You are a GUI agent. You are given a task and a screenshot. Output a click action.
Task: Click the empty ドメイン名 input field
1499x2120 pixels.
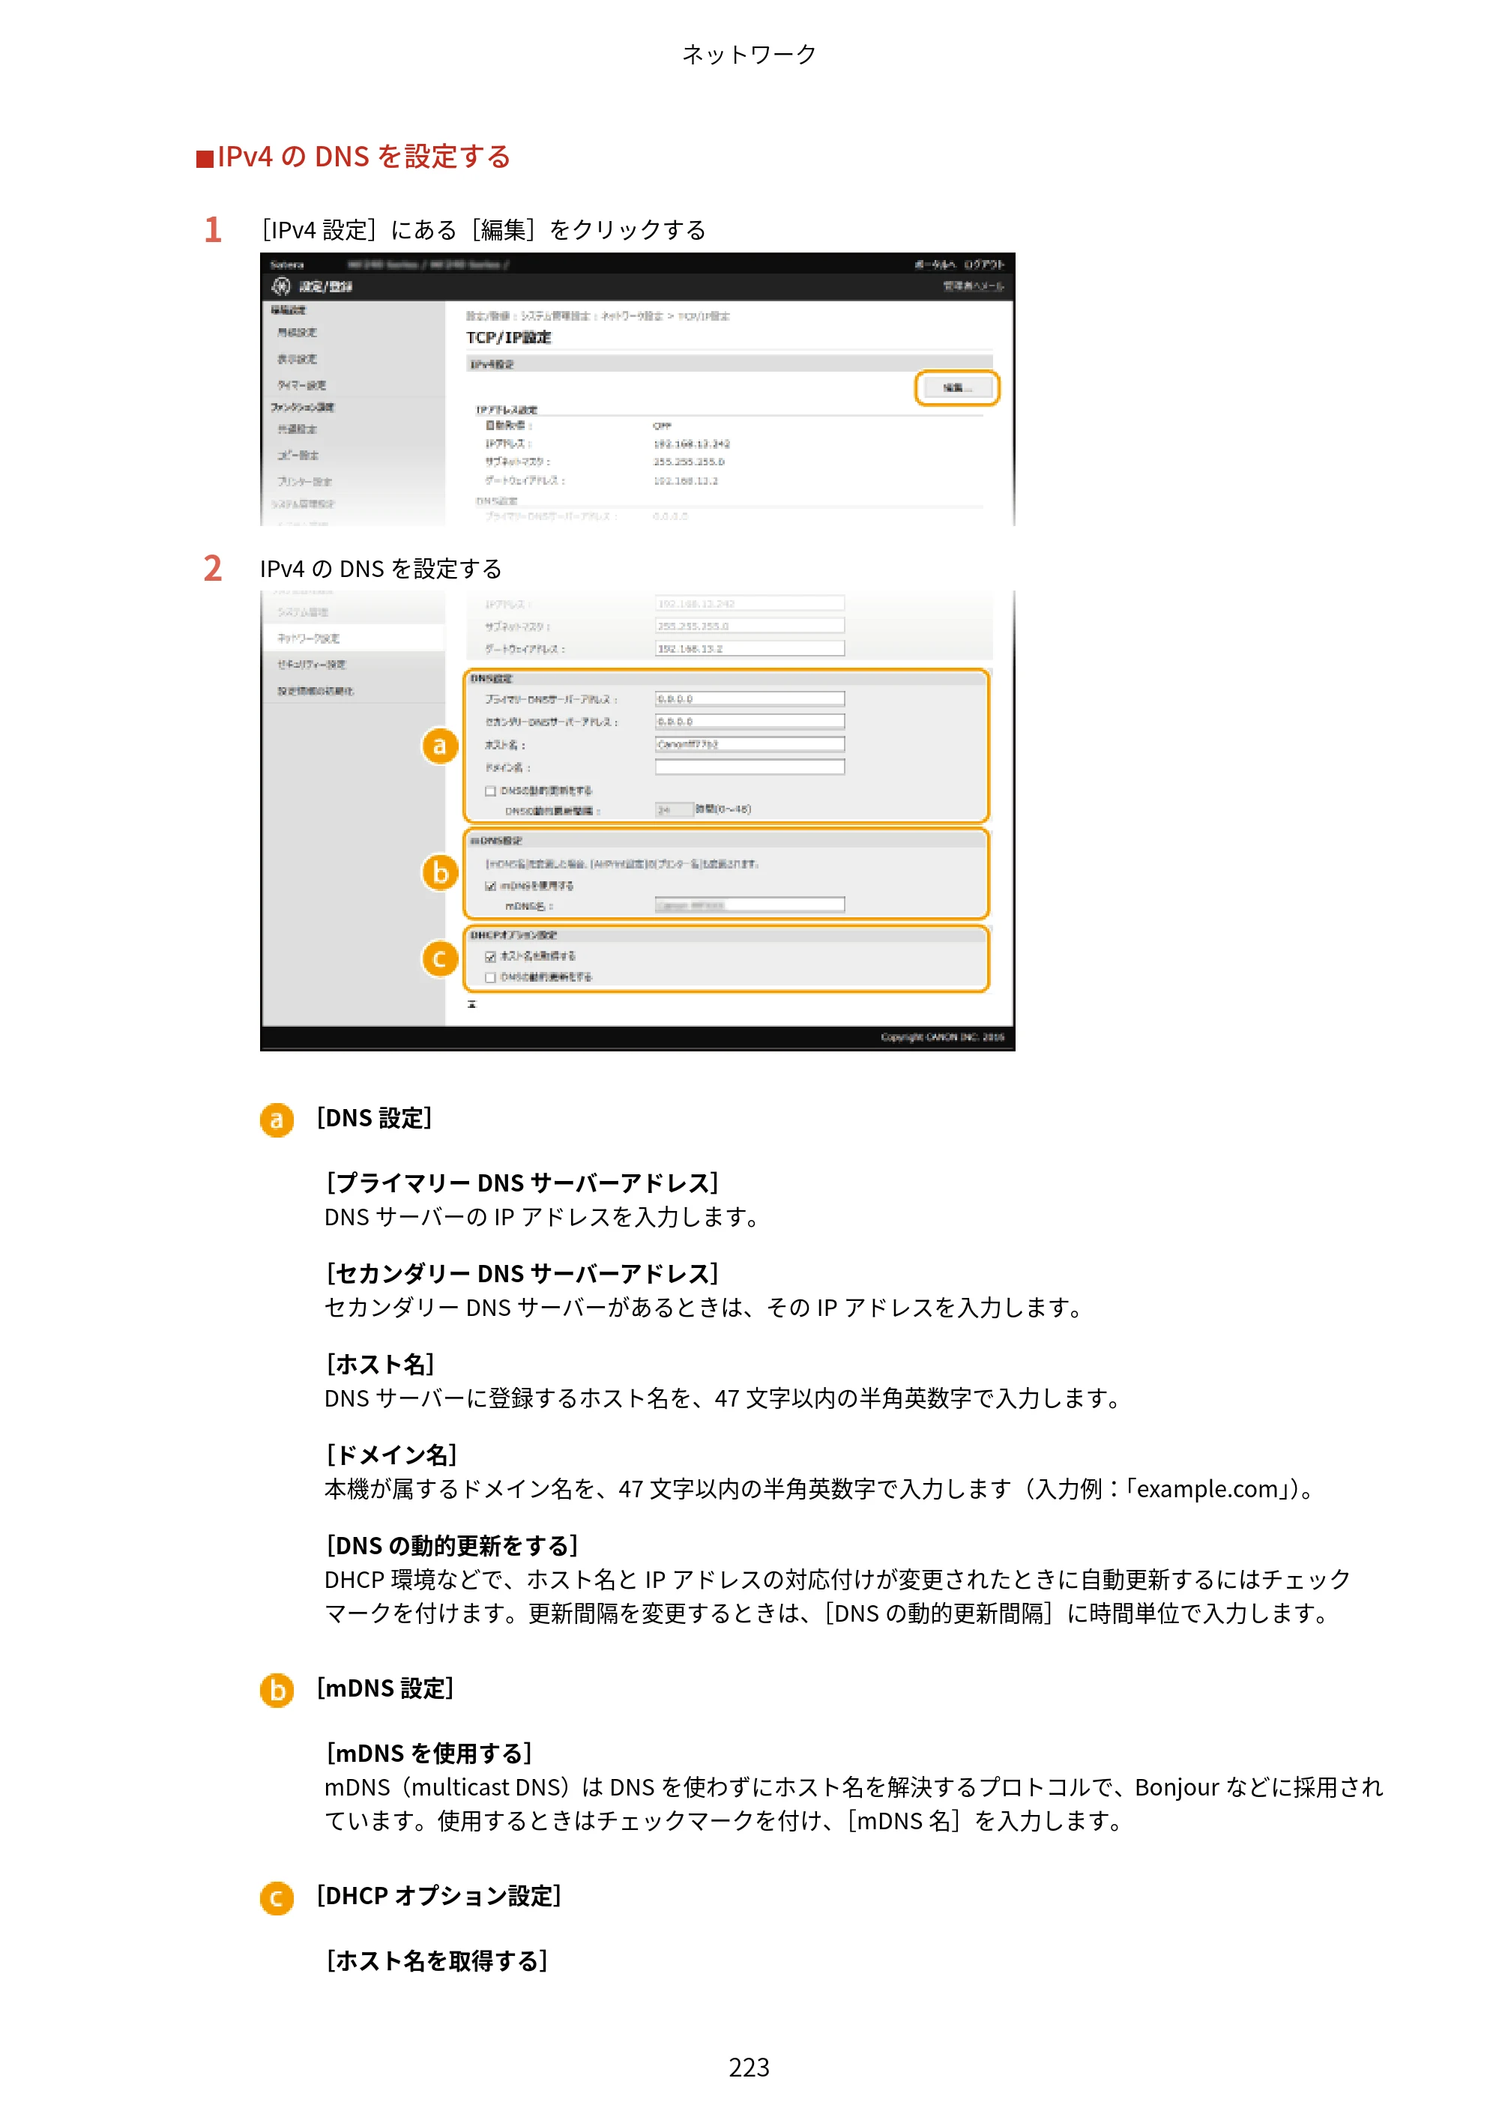(750, 767)
